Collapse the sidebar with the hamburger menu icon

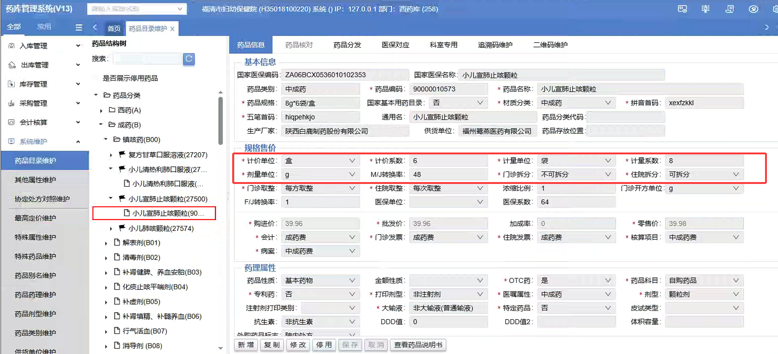click(x=79, y=27)
